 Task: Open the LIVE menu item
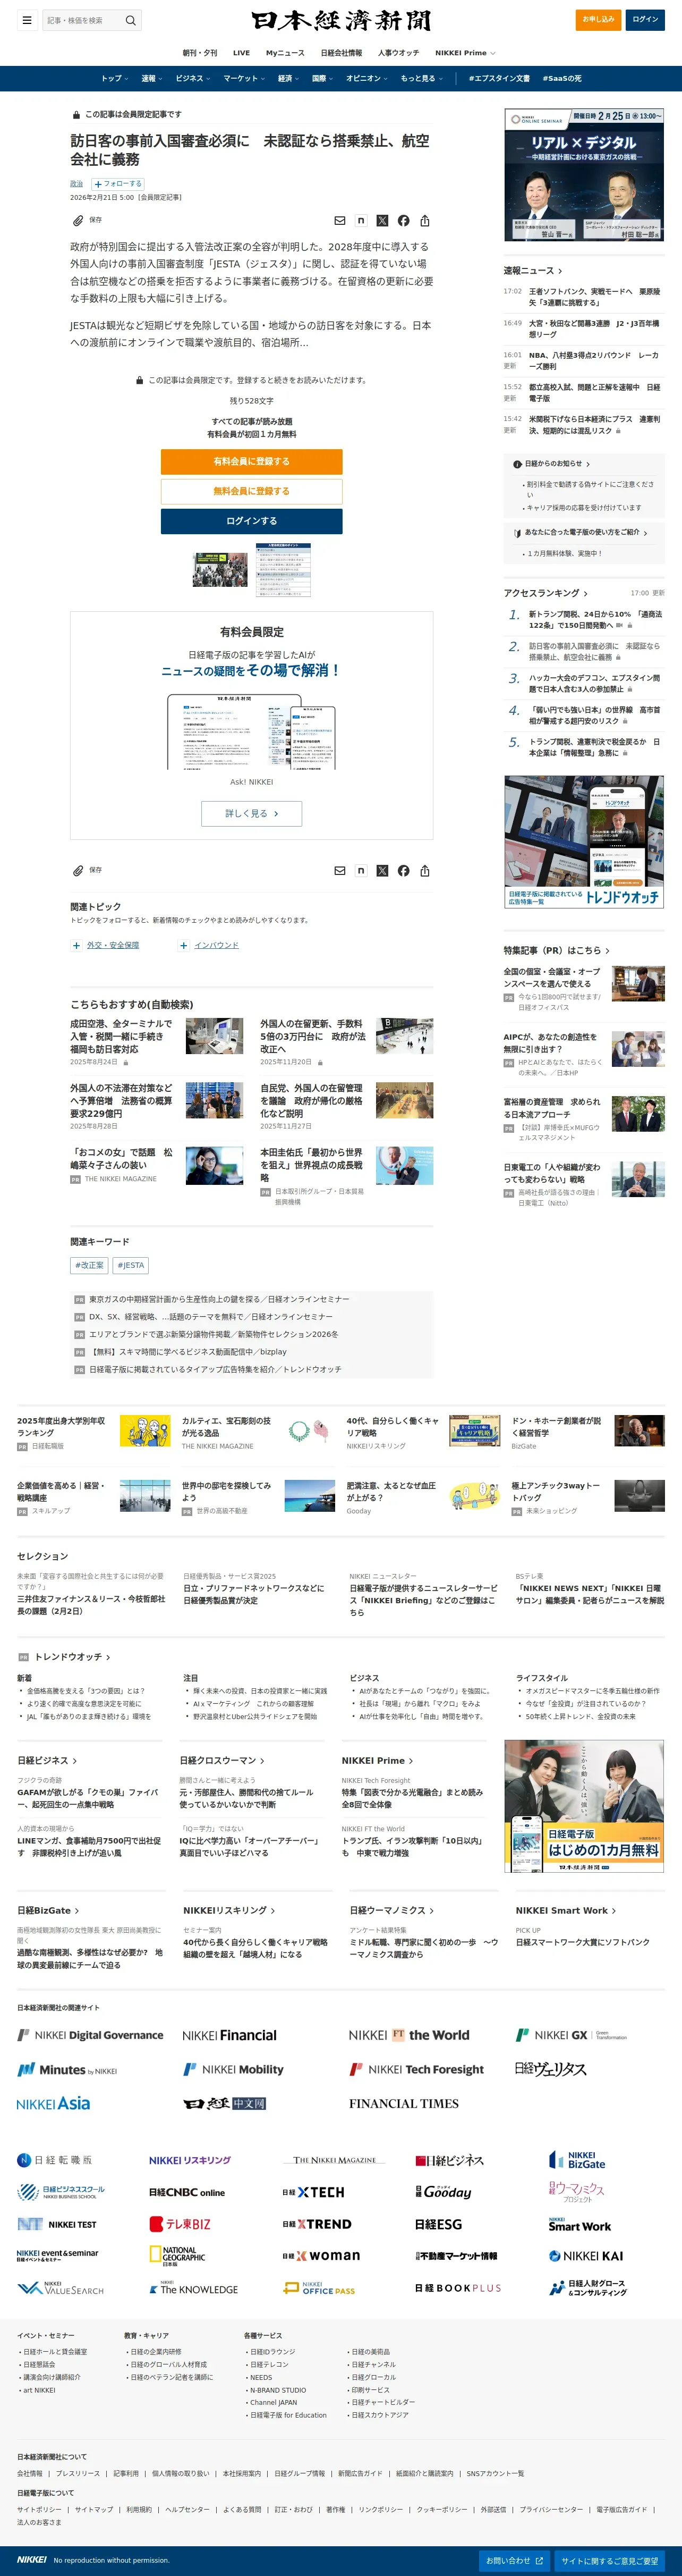pyautogui.click(x=242, y=53)
